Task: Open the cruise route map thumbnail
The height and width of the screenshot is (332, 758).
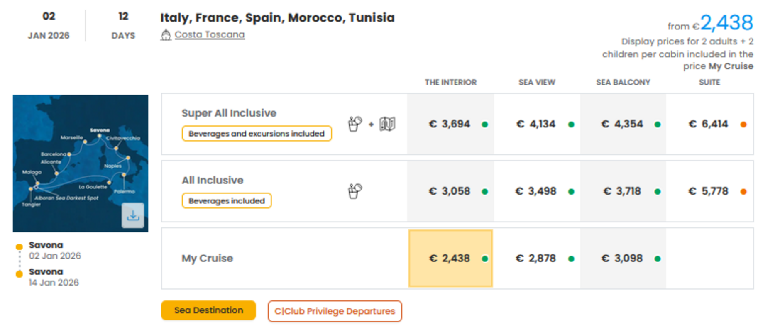Action: click(x=75, y=158)
